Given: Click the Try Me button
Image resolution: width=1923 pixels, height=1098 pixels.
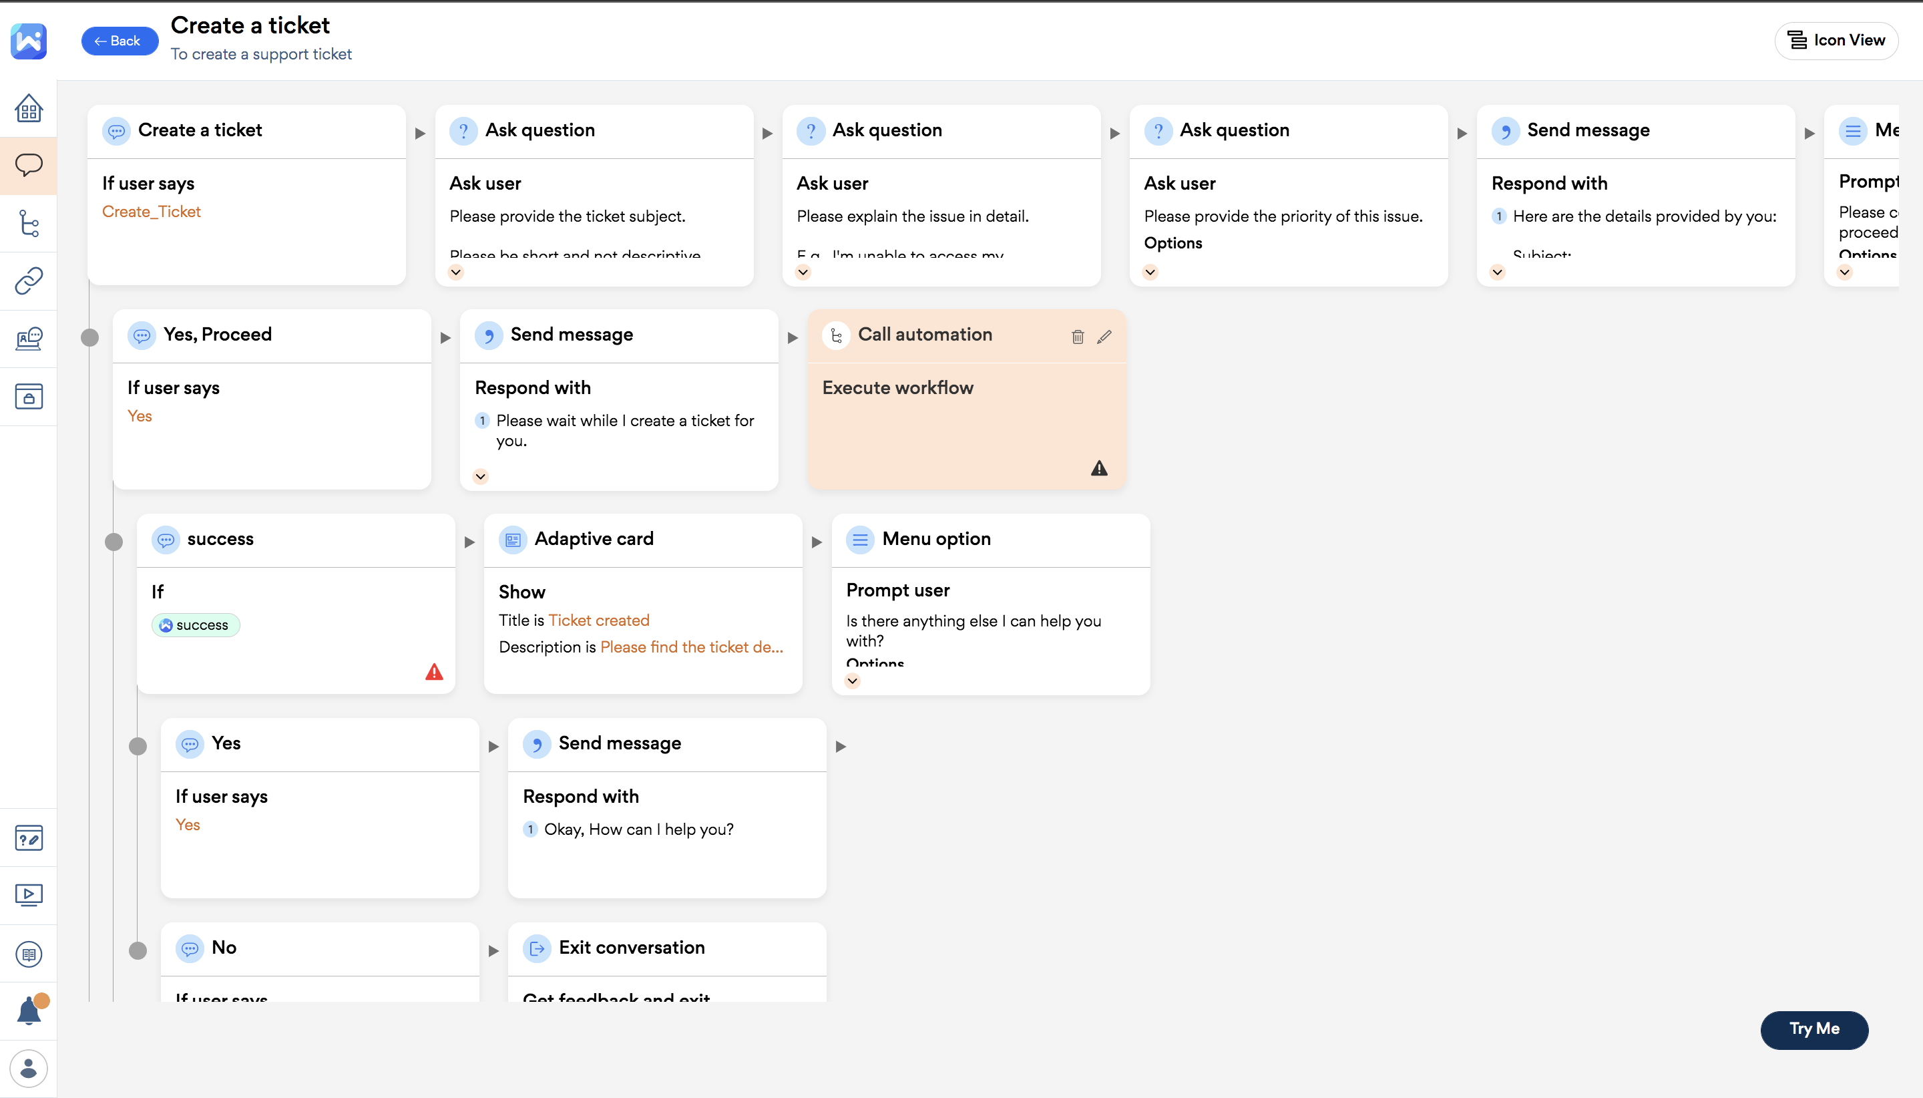Looking at the screenshot, I should click(x=1813, y=1029).
